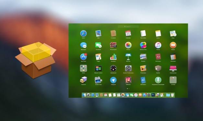Click the Launchpad rocket in the Dock
This screenshot has height=121, width=203.
pyautogui.click(x=88, y=95)
